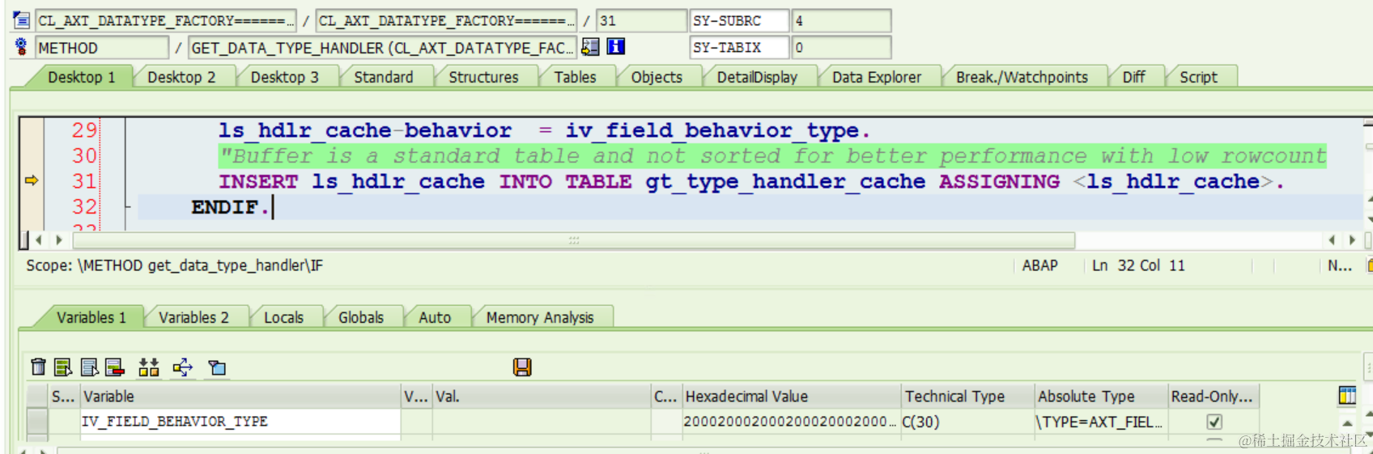Click the 'Ln 32 Col 11' status entry
Screen dimensions: 1373x454
(1138, 265)
